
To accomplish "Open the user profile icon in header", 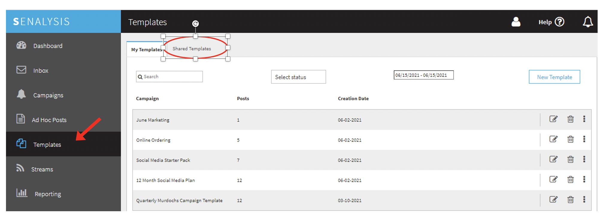I will [516, 22].
